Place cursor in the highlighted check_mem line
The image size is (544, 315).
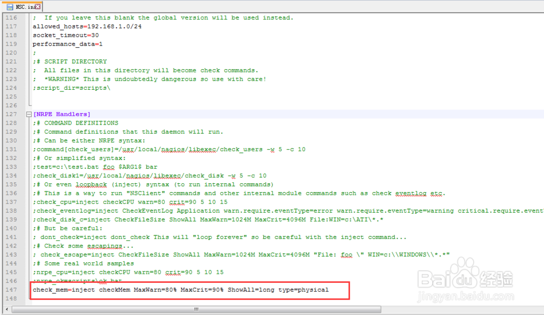(x=180, y=289)
